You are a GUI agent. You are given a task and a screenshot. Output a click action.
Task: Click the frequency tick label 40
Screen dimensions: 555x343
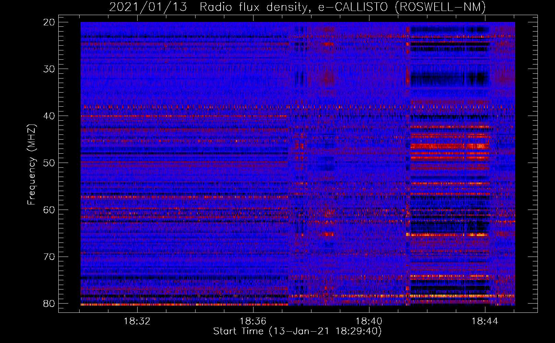(49, 116)
